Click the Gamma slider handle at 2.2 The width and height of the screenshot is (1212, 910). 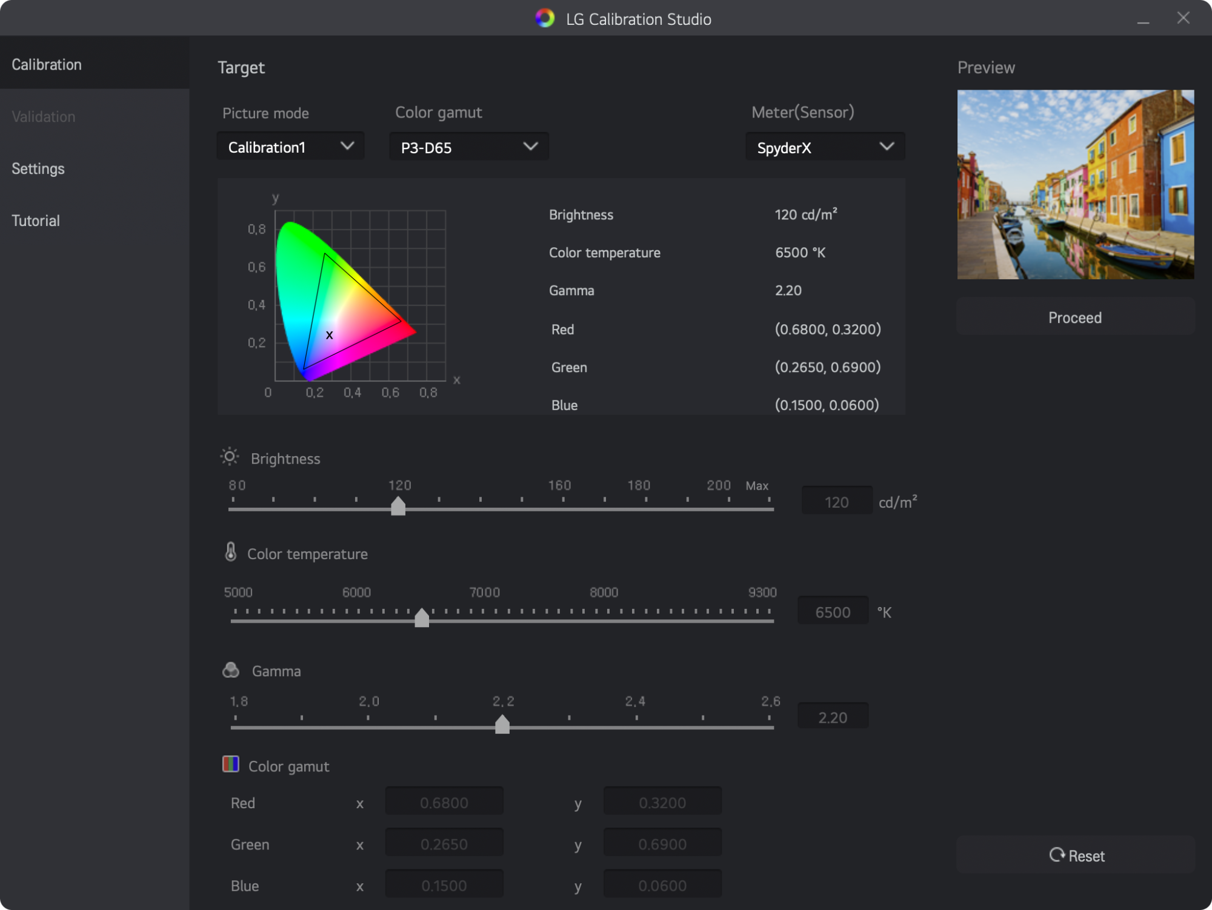[502, 724]
